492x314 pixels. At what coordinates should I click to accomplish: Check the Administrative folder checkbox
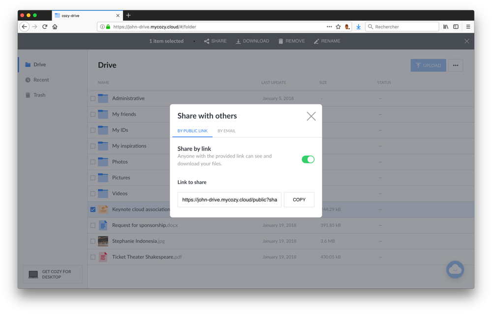click(93, 98)
